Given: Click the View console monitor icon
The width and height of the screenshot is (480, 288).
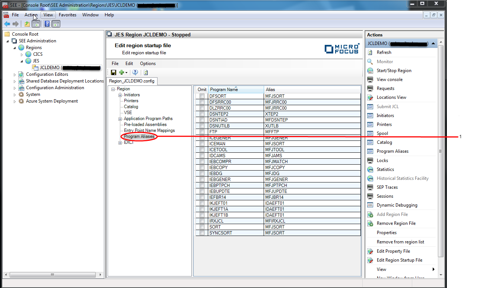Looking at the screenshot, I should pyautogui.click(x=370, y=80).
